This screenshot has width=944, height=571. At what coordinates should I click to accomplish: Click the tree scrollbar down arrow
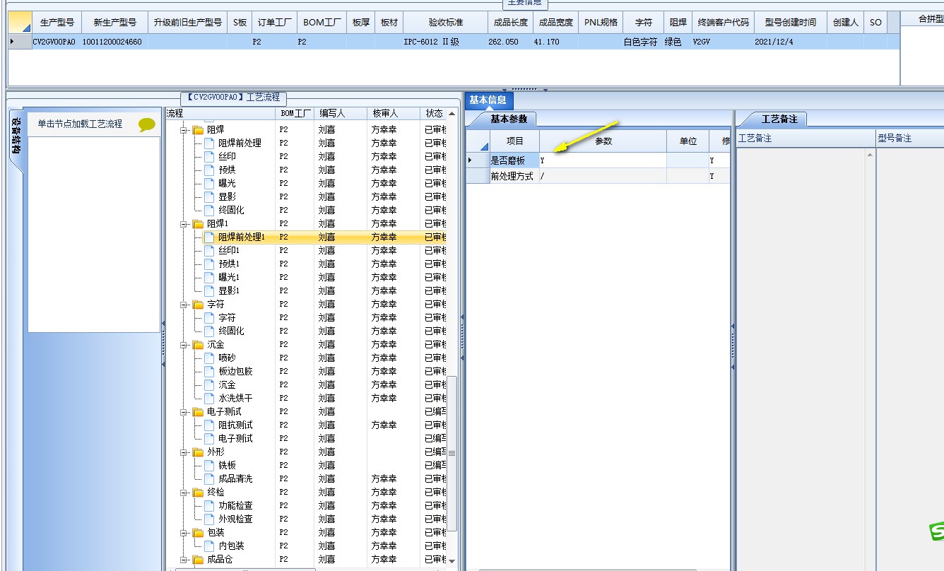452,561
